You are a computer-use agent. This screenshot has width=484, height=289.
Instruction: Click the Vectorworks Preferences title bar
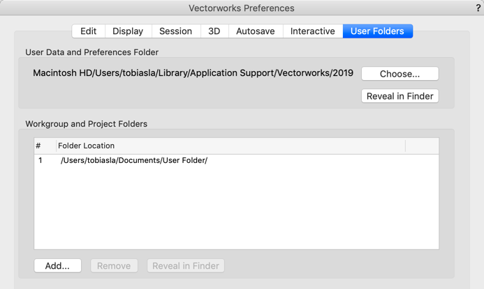[242, 8]
